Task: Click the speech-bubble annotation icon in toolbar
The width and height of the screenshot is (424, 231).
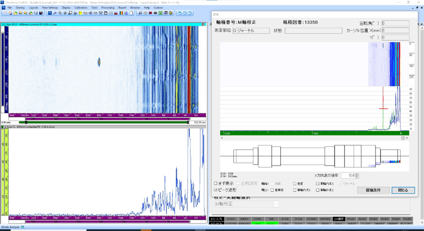Action: [x=70, y=13]
